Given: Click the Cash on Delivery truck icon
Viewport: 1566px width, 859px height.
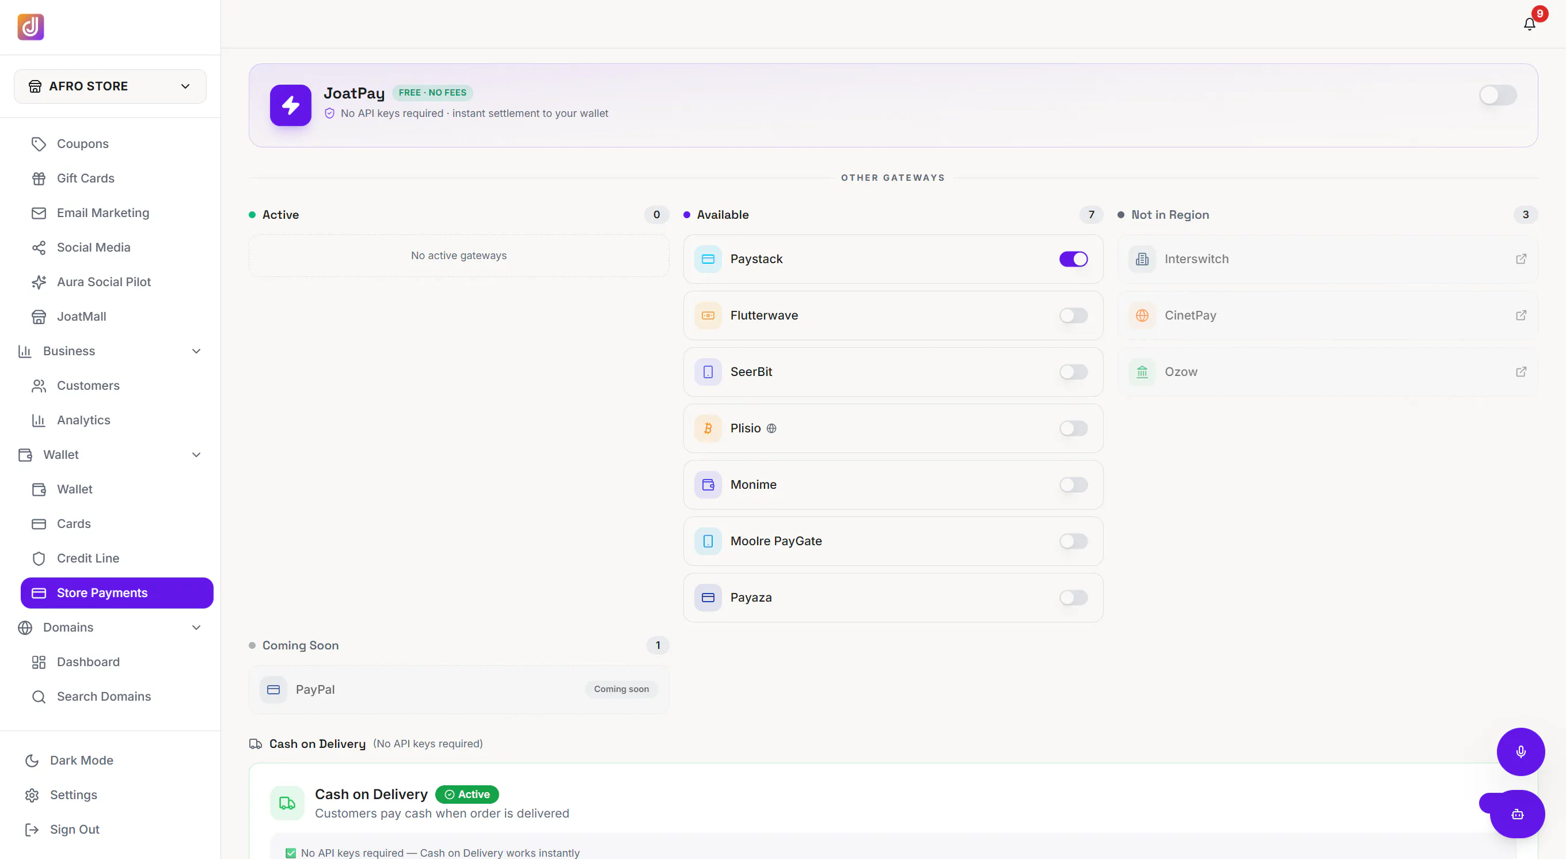Looking at the screenshot, I should (x=287, y=804).
